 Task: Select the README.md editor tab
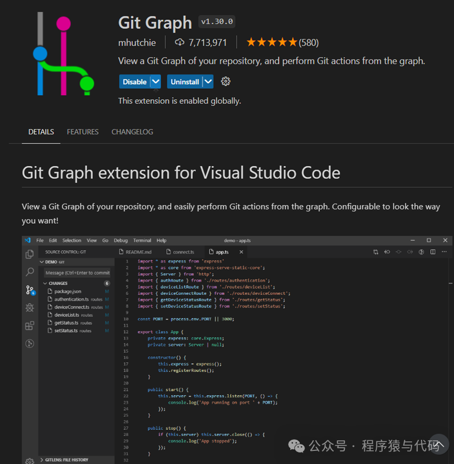click(x=135, y=252)
